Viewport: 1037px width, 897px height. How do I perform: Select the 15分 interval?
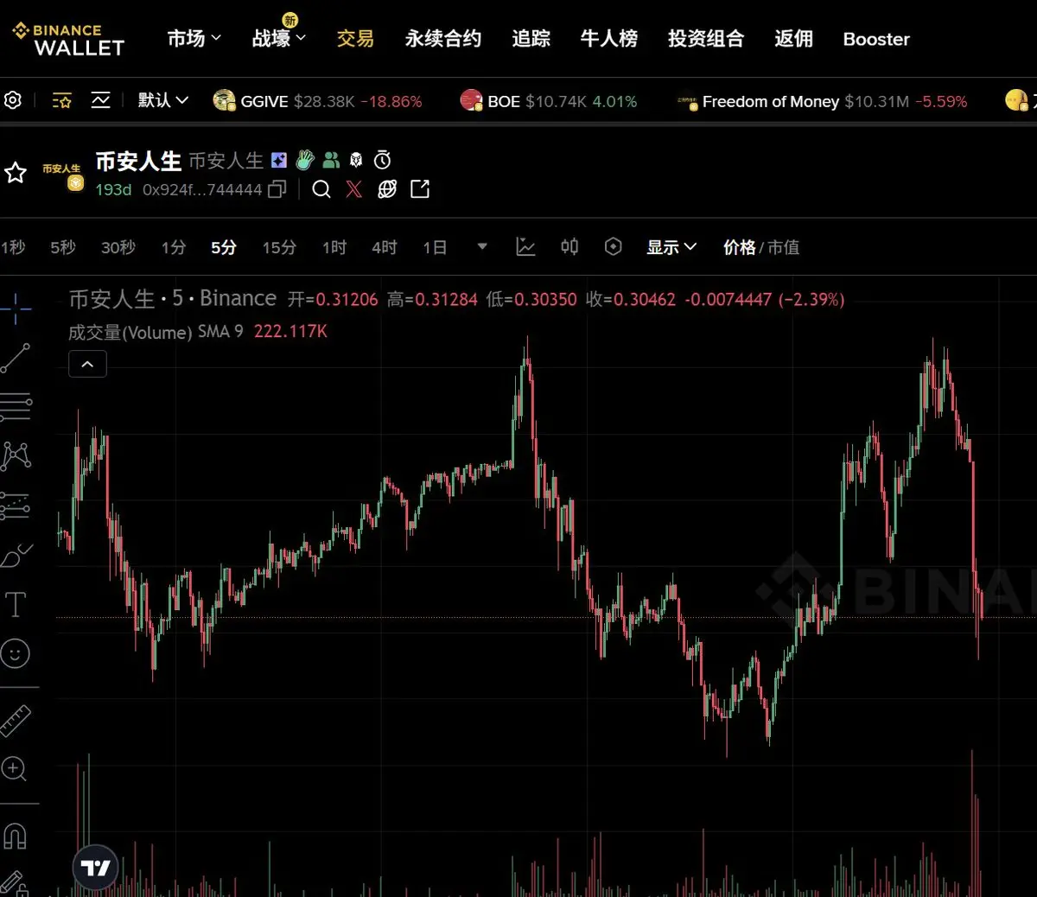[279, 247]
